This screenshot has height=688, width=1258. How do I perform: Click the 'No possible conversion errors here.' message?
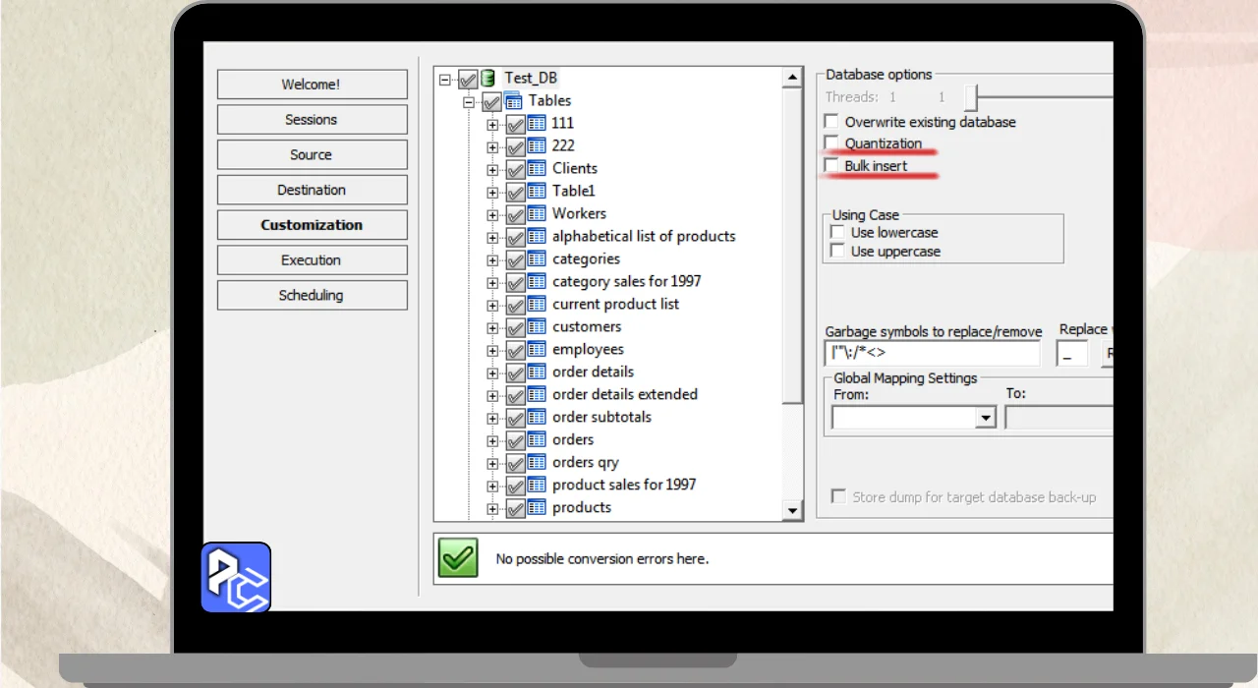[x=602, y=558]
